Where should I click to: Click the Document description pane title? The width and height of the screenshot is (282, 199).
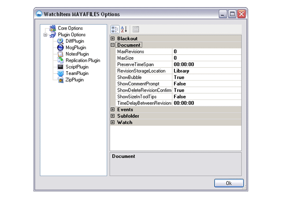coord(123,156)
